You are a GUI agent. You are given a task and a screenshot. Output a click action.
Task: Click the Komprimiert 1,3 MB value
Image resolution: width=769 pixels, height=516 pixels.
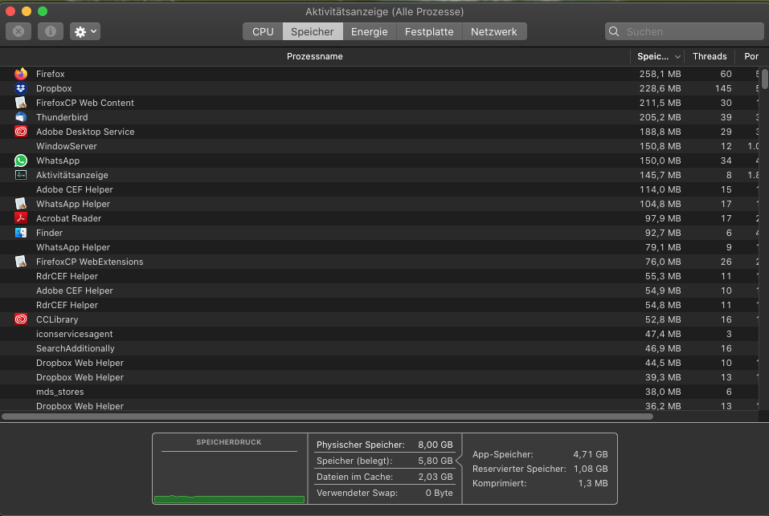coord(593,483)
